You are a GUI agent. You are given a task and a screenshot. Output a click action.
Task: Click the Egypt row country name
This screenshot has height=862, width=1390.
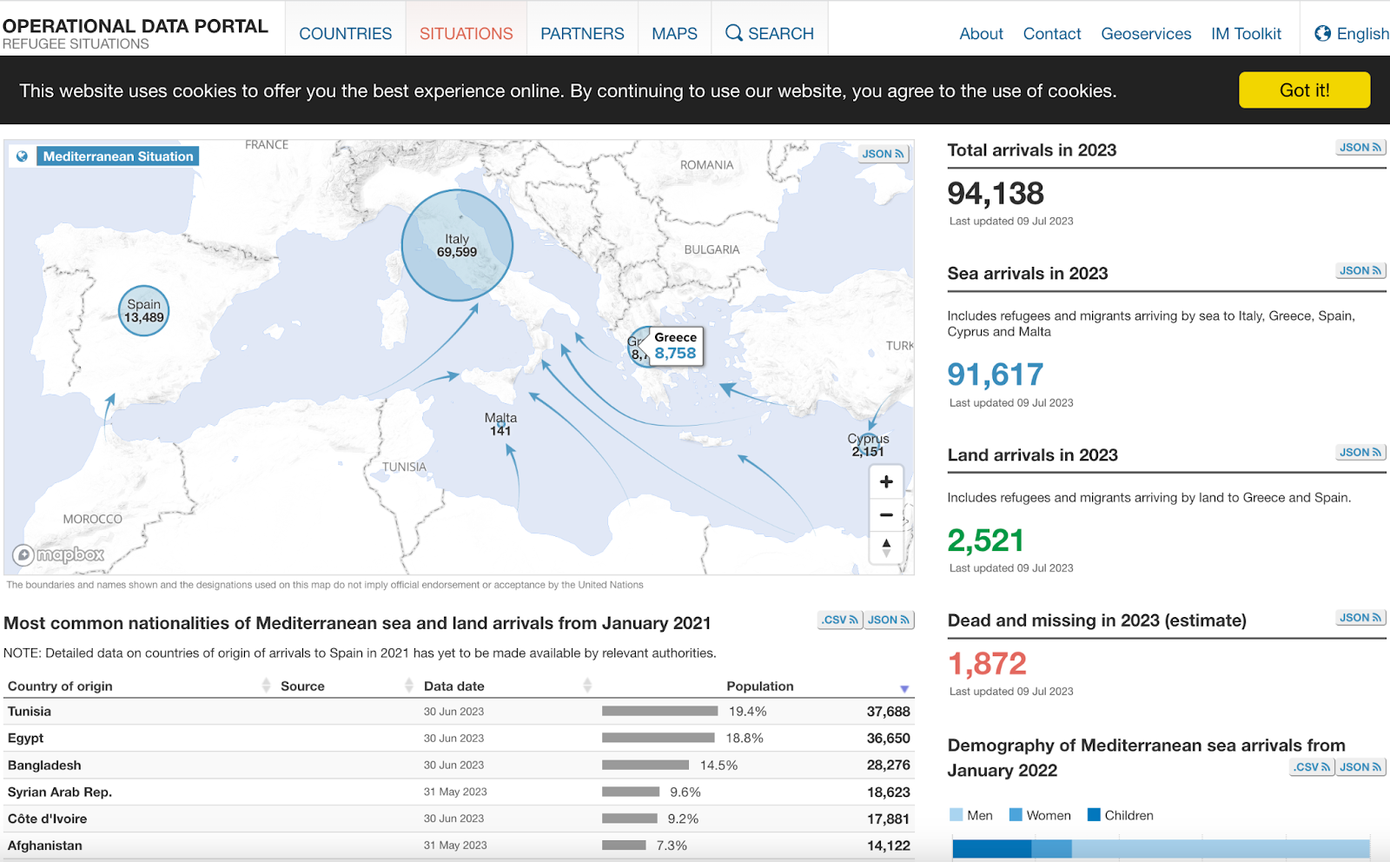(26, 739)
